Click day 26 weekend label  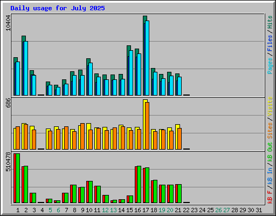218,210
